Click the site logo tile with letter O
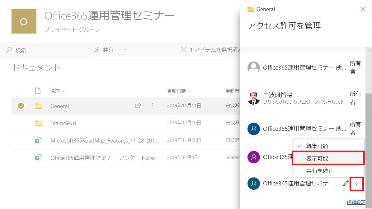 (24, 21)
